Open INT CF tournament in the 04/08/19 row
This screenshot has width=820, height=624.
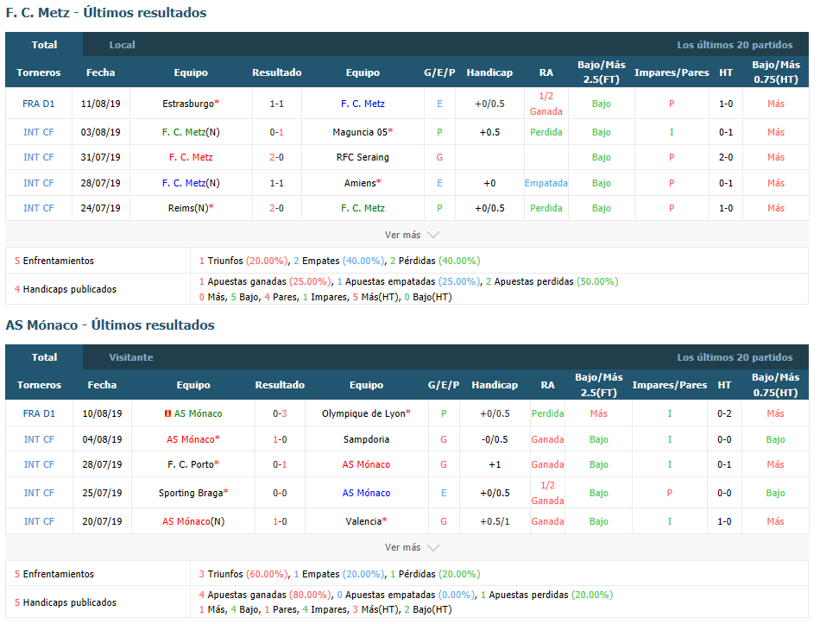pos(39,439)
